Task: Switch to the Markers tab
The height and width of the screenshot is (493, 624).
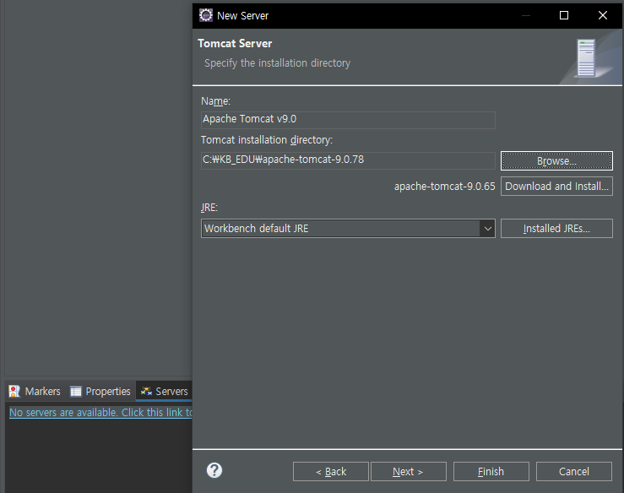Action: tap(35, 392)
